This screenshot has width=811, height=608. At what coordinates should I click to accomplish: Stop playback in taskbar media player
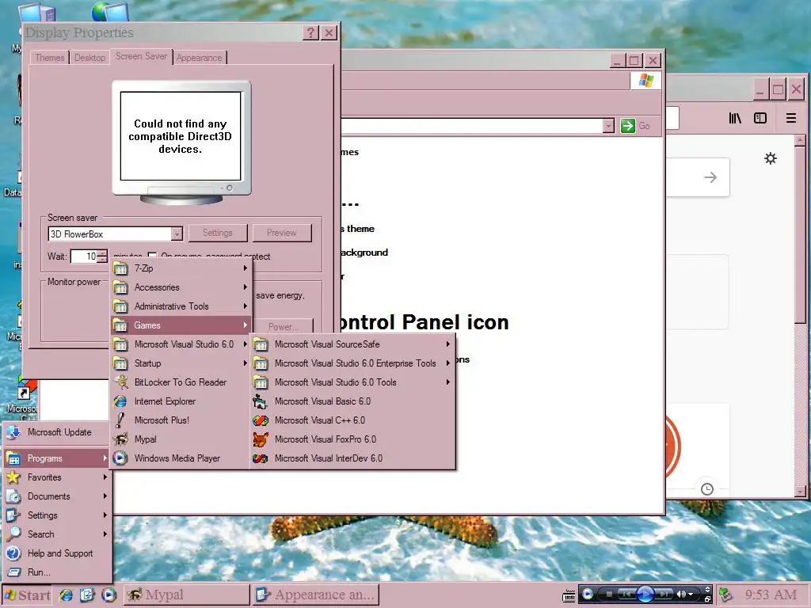click(x=609, y=595)
